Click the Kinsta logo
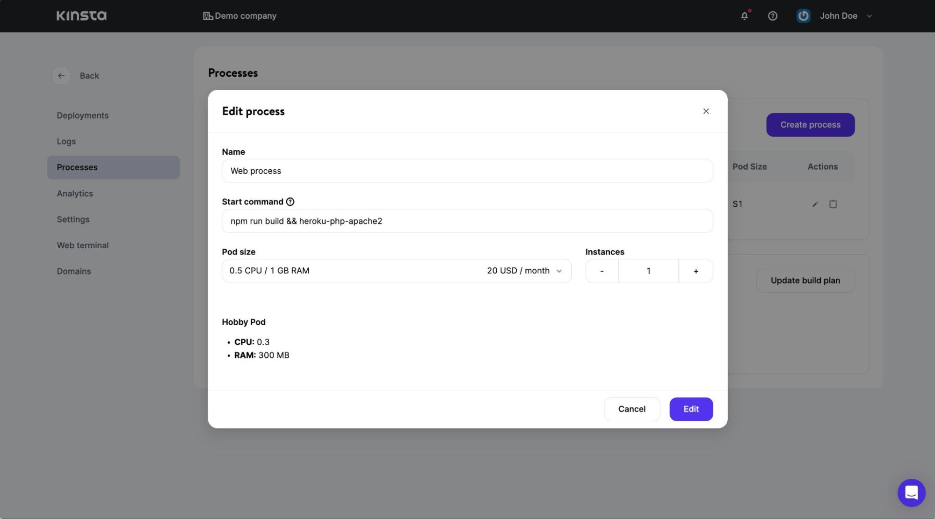Screen dimensions: 935x519 coord(81,15)
